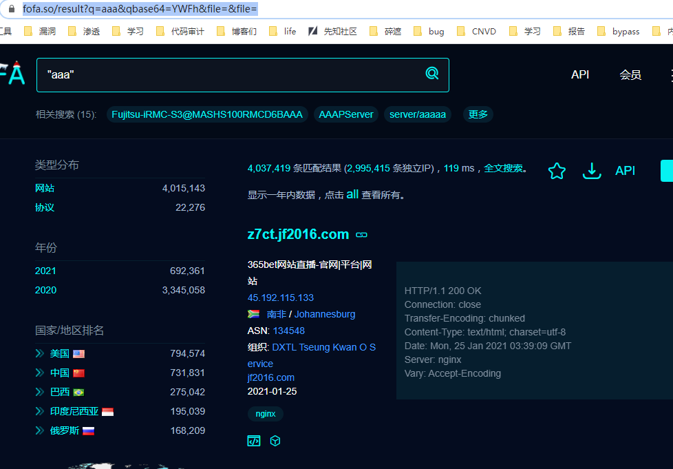This screenshot has width=673, height=469.
Task: Click IP address 45.192.115.133
Action: point(281,298)
